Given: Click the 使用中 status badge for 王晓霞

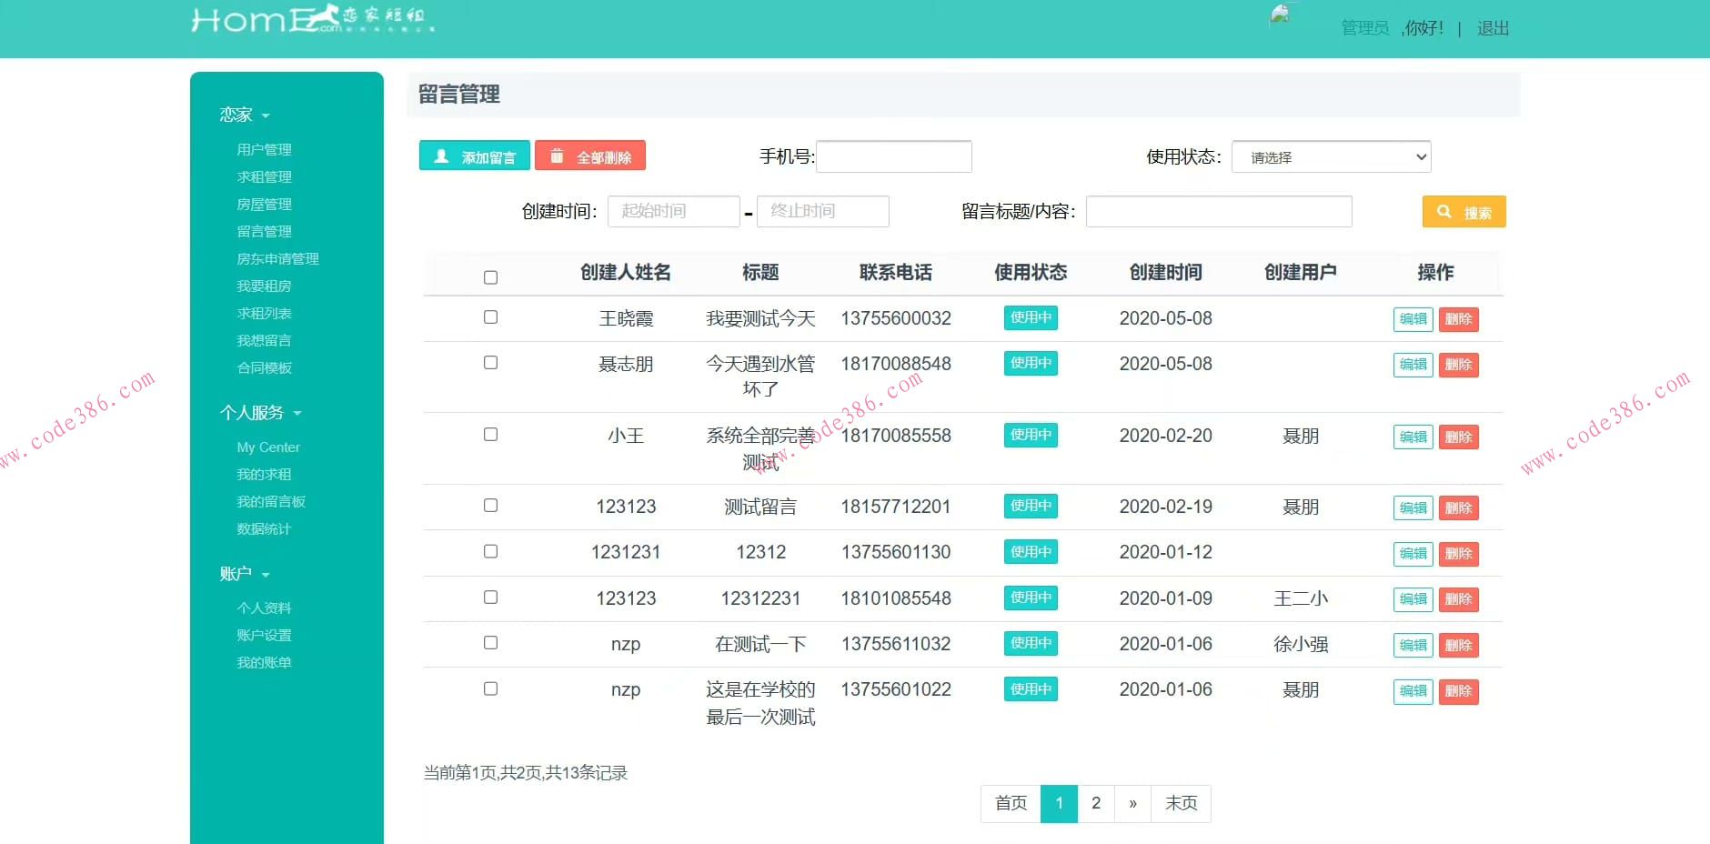Looking at the screenshot, I should click(x=1030, y=317).
